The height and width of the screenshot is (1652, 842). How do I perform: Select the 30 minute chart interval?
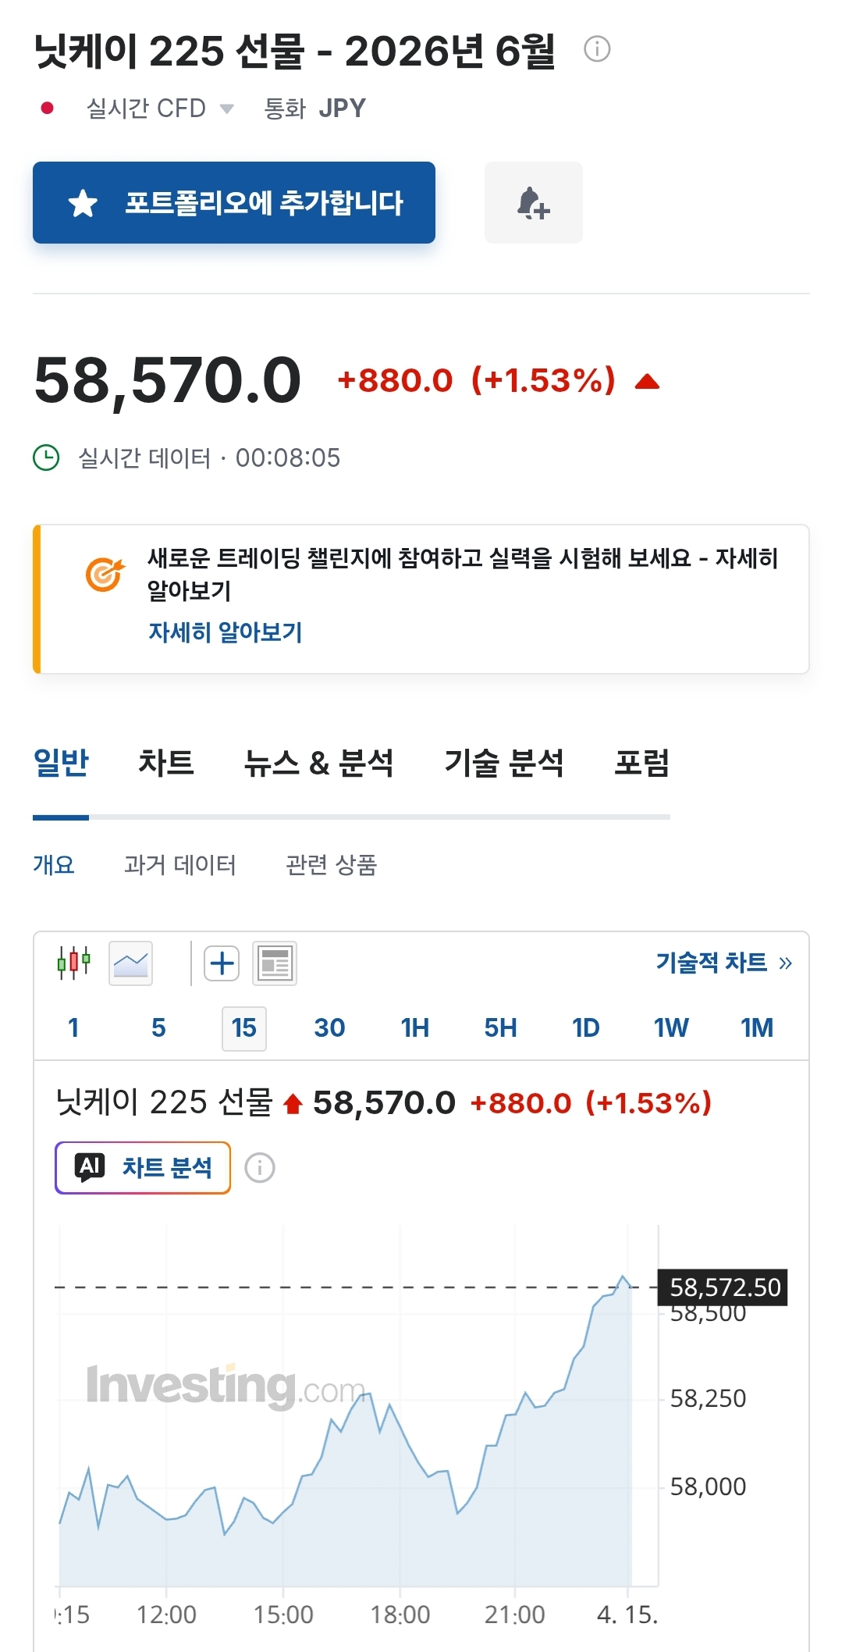pyautogui.click(x=329, y=1028)
